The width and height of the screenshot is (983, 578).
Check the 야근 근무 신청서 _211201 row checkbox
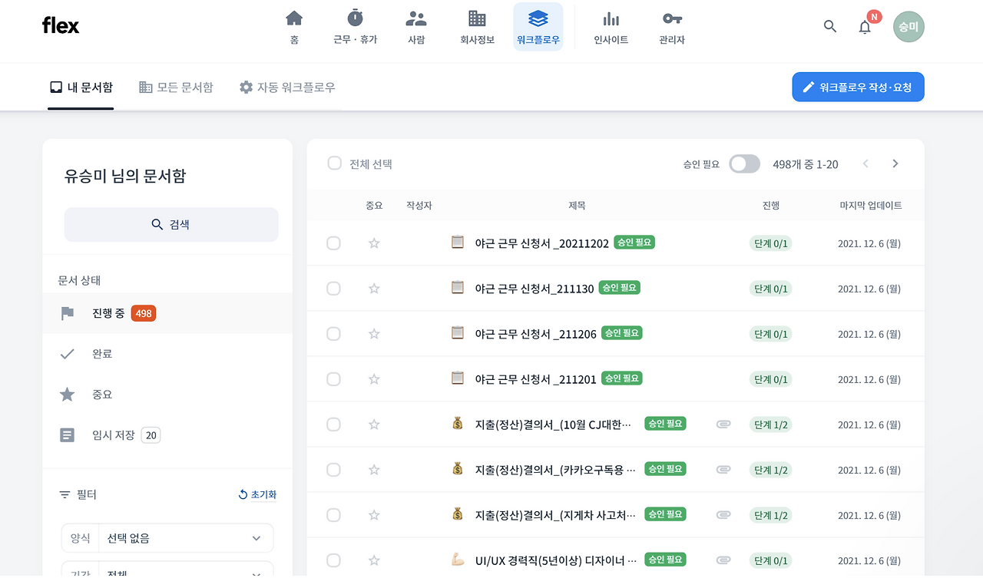[333, 379]
